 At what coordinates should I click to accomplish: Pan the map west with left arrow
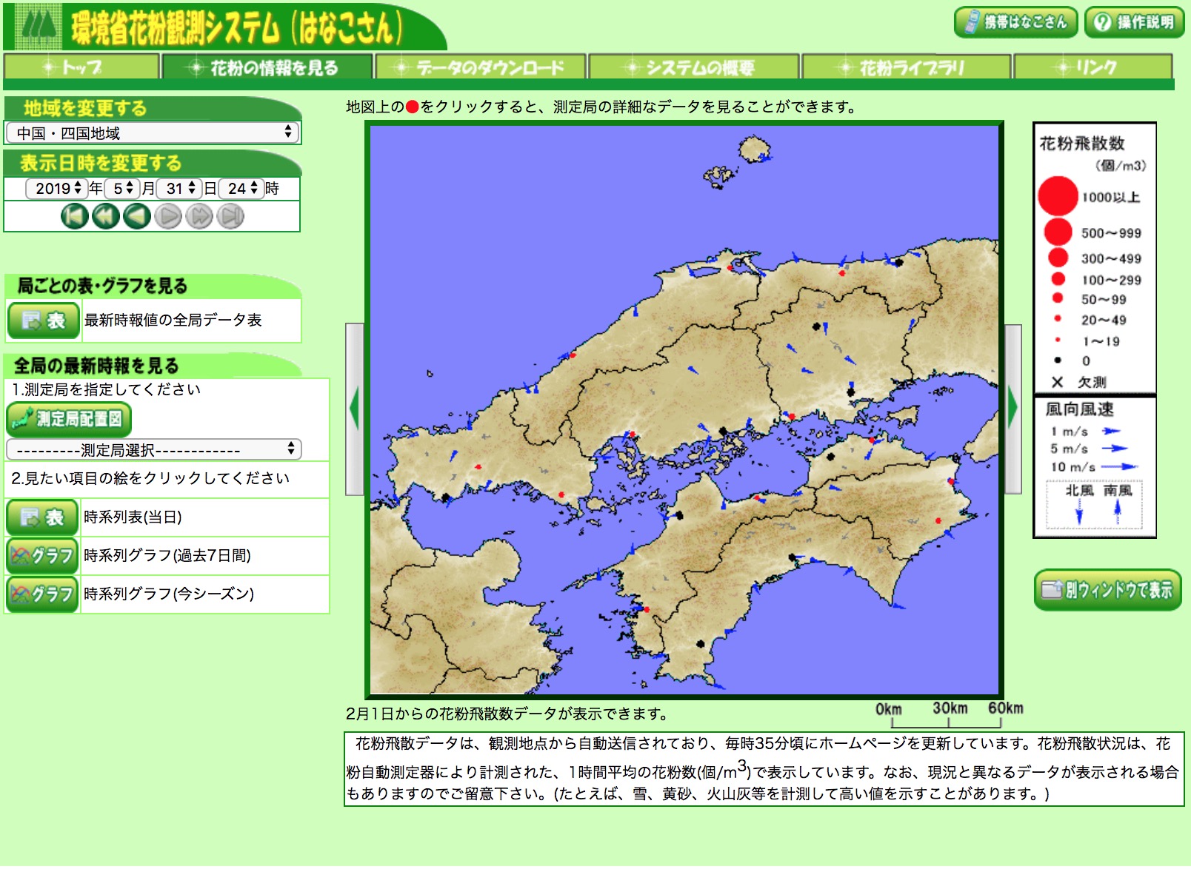click(x=355, y=409)
